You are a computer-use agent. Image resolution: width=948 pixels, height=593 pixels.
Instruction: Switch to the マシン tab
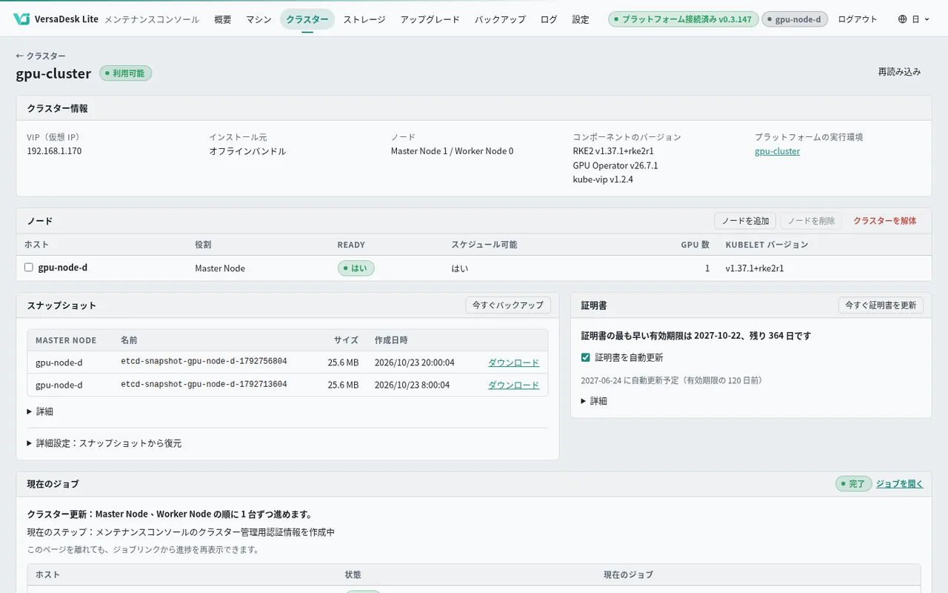258,19
